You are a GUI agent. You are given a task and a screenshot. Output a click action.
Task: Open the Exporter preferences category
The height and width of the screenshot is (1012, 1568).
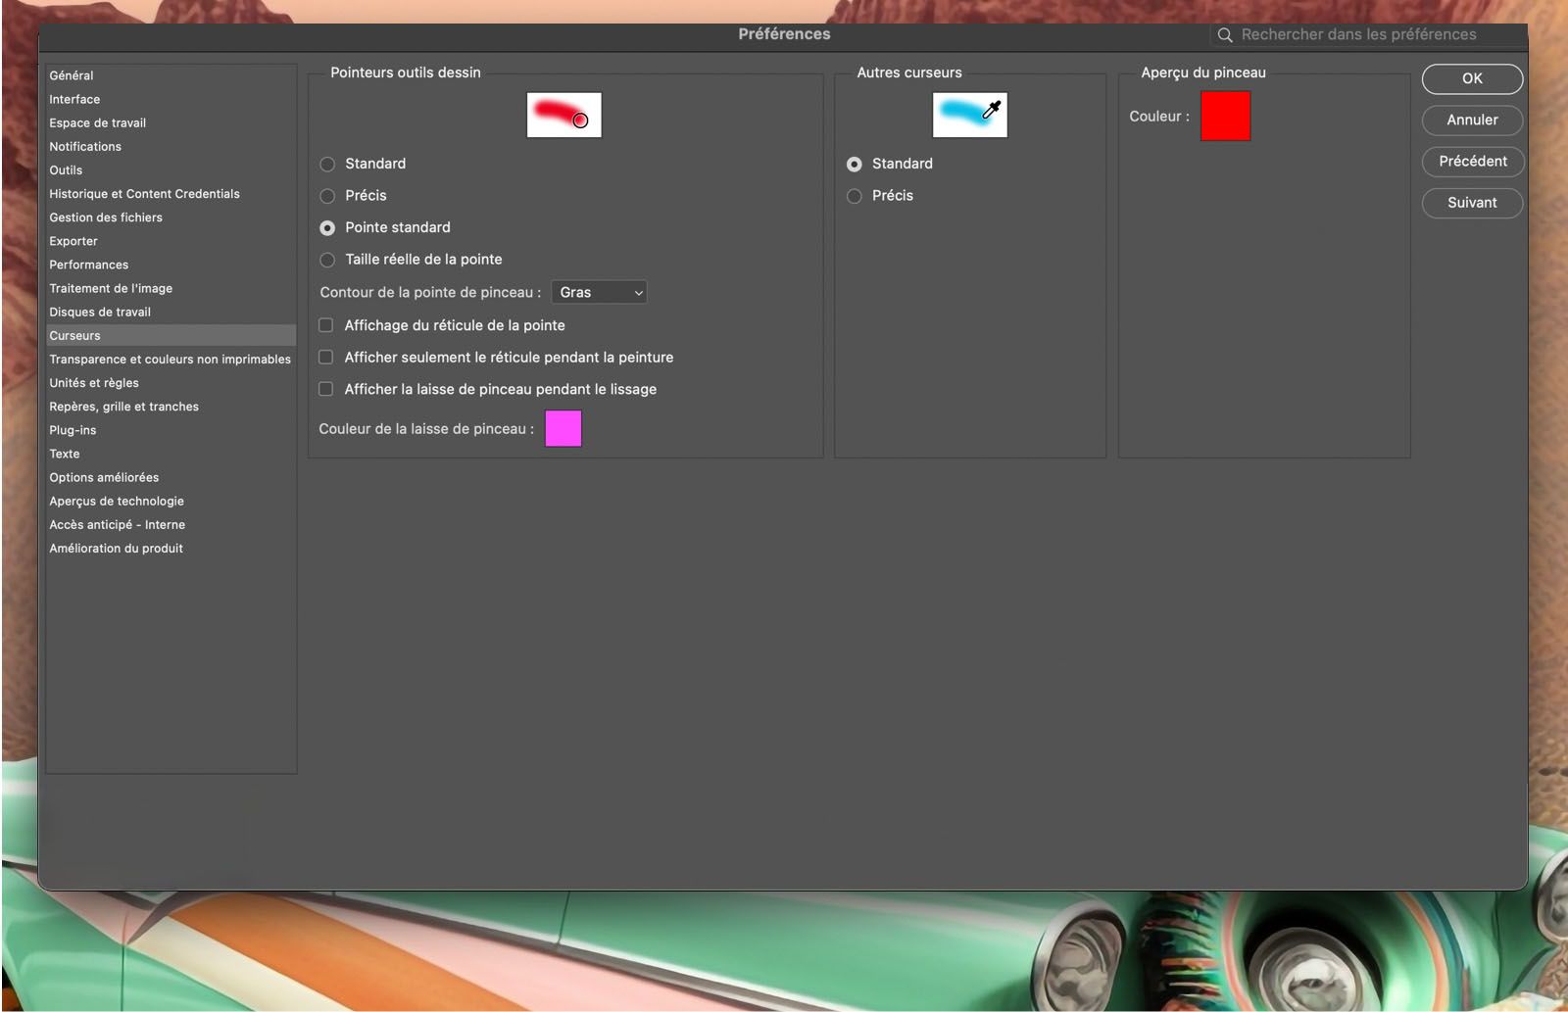[x=171, y=241]
